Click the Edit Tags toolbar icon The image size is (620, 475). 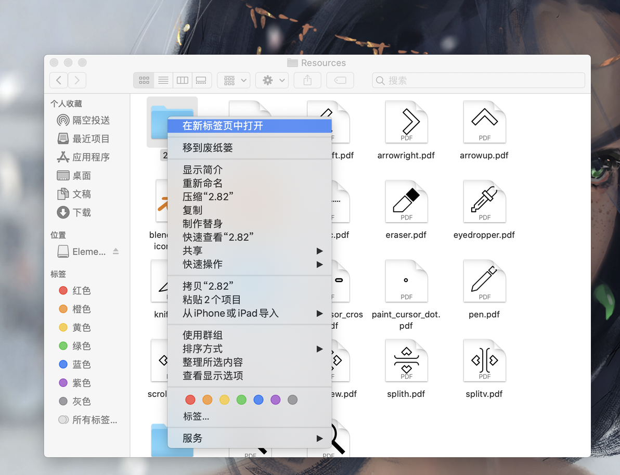[340, 80]
